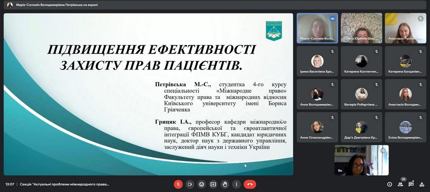Leave the call with the red hang-up button
Screen dimensions: 430x192
tap(250, 184)
